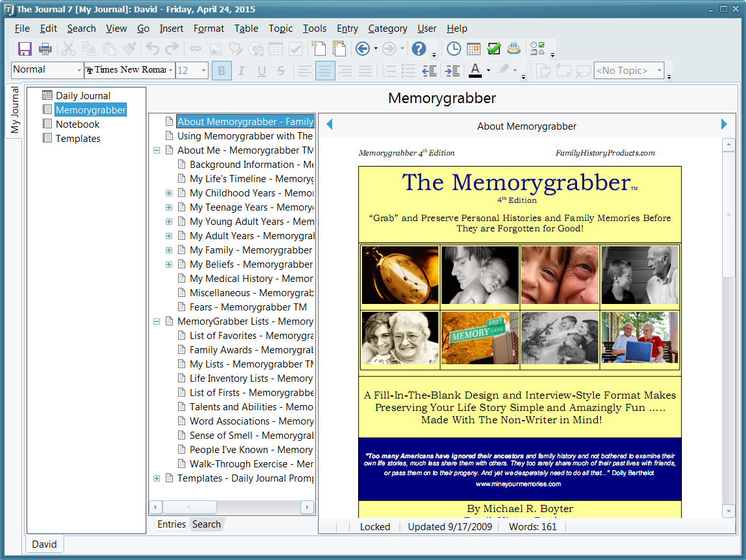Image resolution: width=746 pixels, height=560 pixels.
Task: Open the Help question mark icon
Action: 419,49
